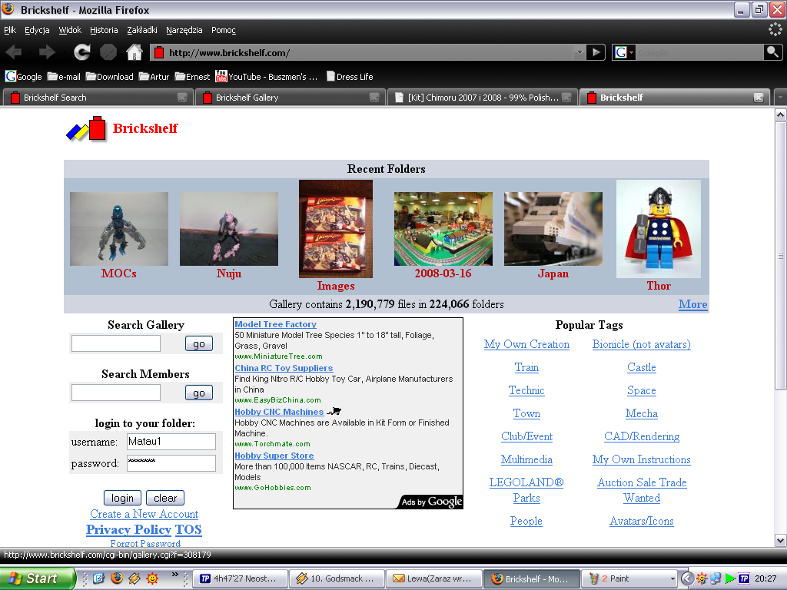Click the Stop loading icon
Screen dimensions: 787x590
[x=108, y=51]
